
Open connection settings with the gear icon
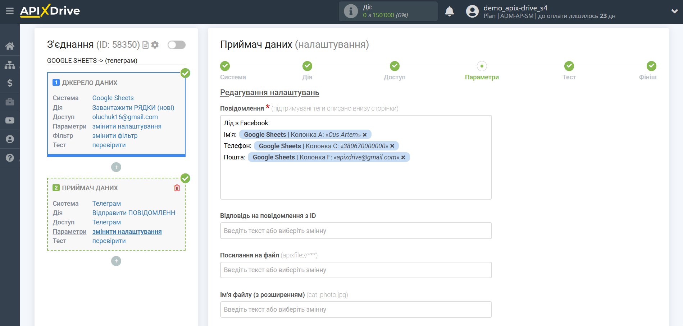click(155, 45)
